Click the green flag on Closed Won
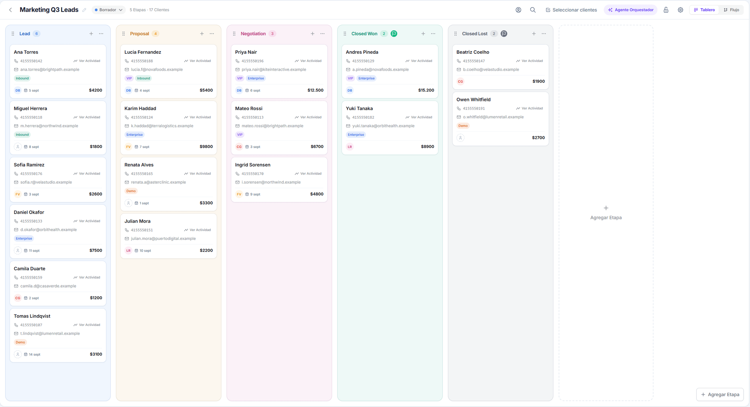Screen dimensions: 750x407 click(394, 34)
